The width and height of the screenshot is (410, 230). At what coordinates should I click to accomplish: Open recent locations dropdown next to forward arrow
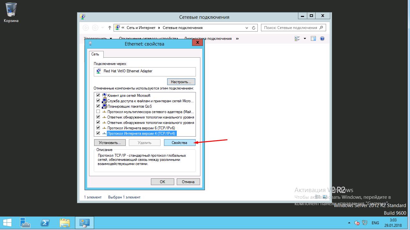pos(103,28)
